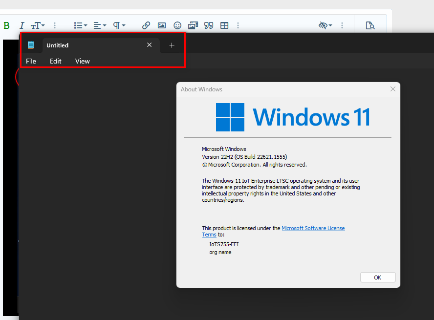
Task: Click the About Windows title text
Action: (201, 89)
